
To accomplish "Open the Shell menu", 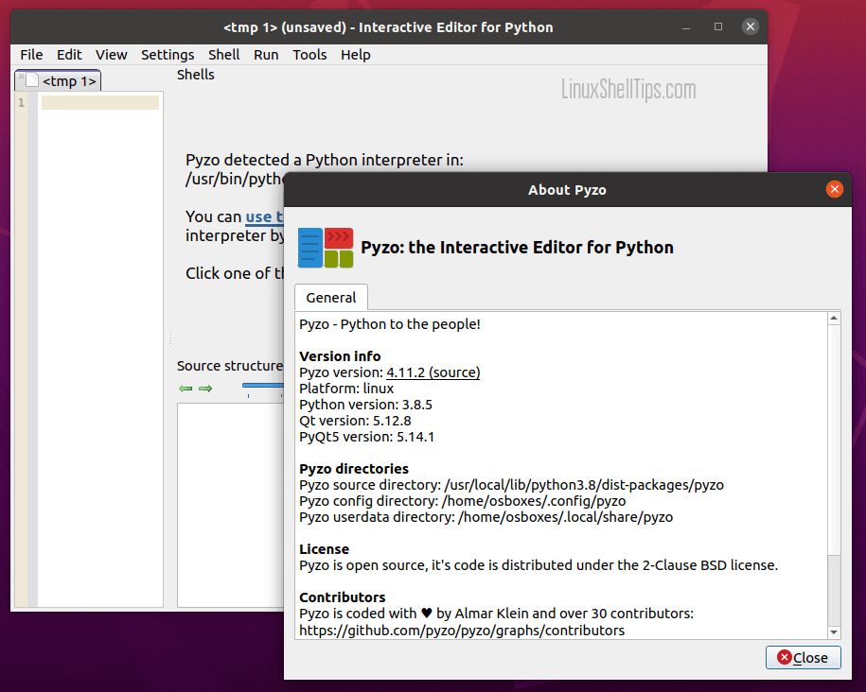I will click(x=223, y=55).
